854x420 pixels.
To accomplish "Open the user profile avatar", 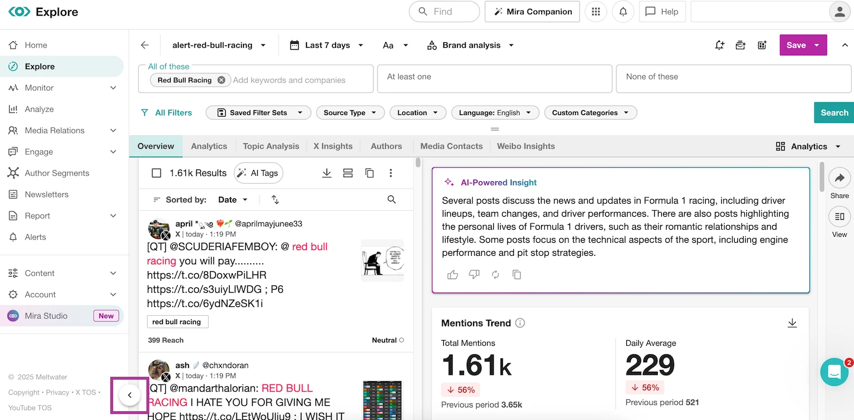I will coord(840,11).
